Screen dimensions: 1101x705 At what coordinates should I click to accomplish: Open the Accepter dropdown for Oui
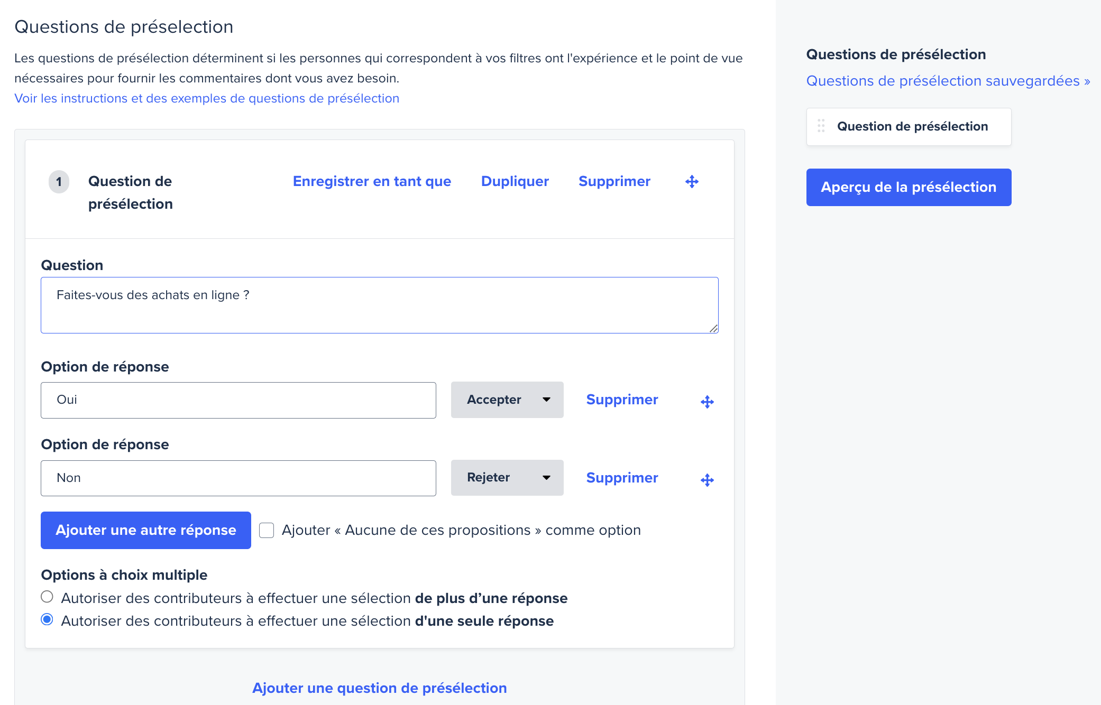point(507,400)
